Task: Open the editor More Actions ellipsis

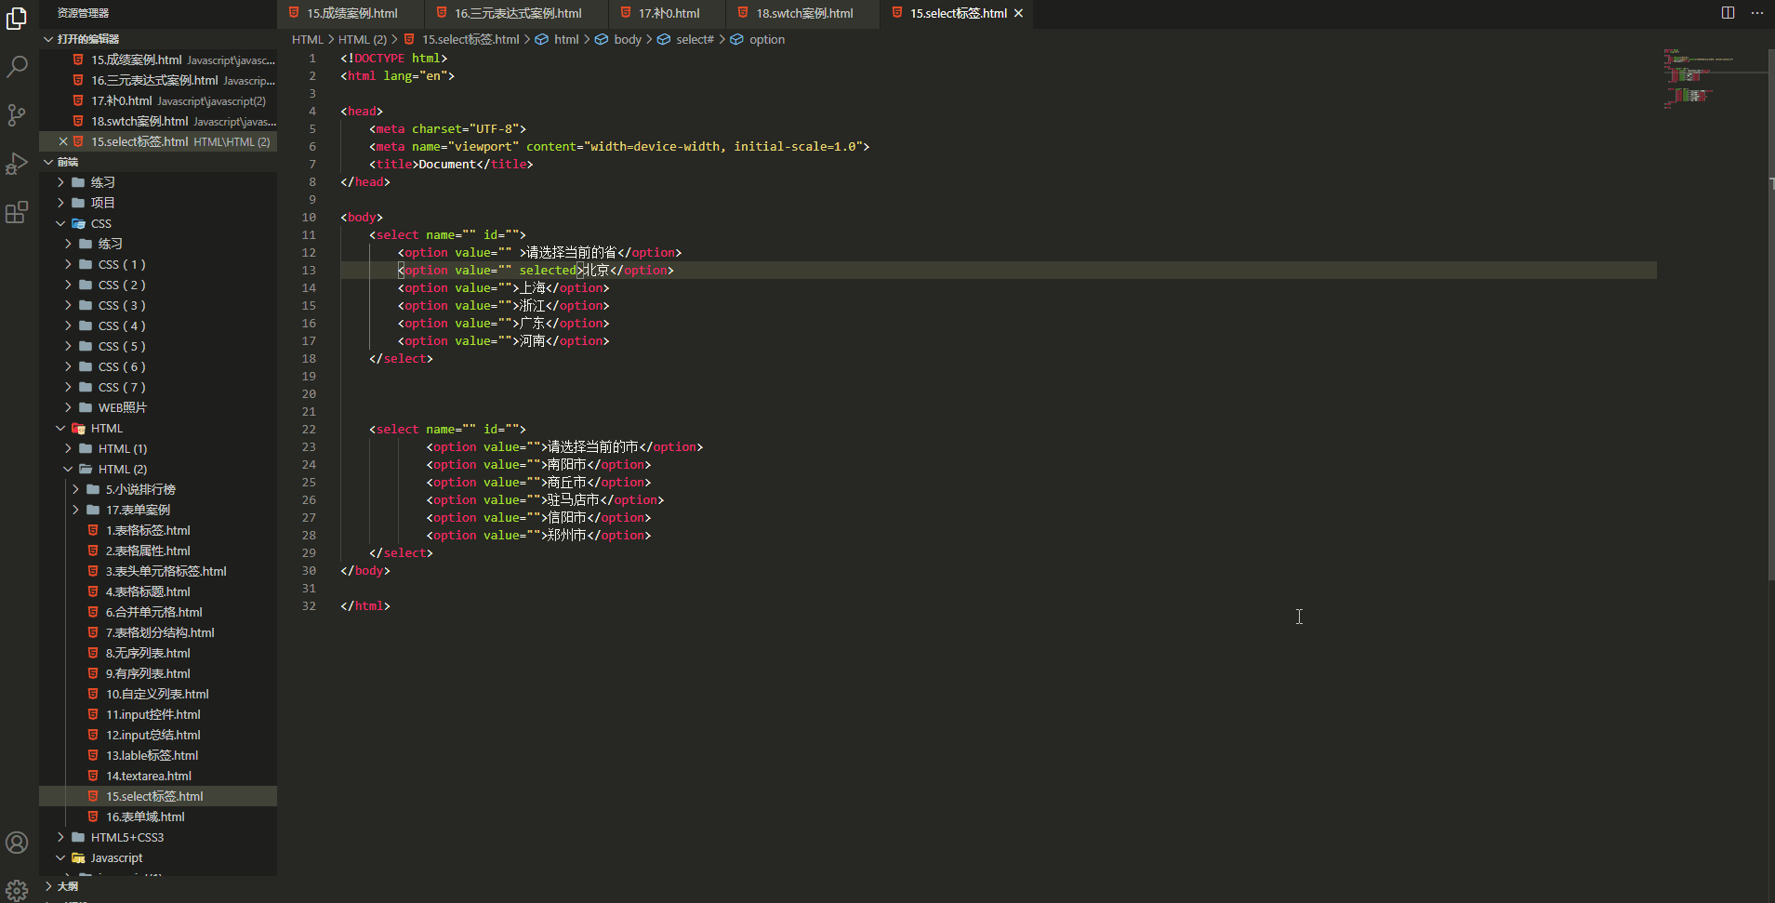Action: [1756, 13]
